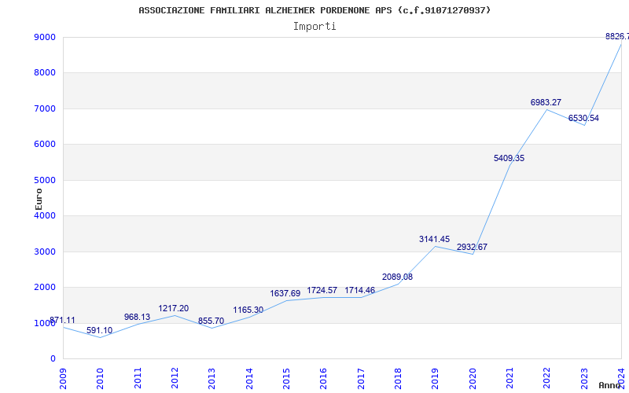This screenshot has width=629, height=393.
Task: Click the 0 y-axis tick label
Action: (53, 359)
